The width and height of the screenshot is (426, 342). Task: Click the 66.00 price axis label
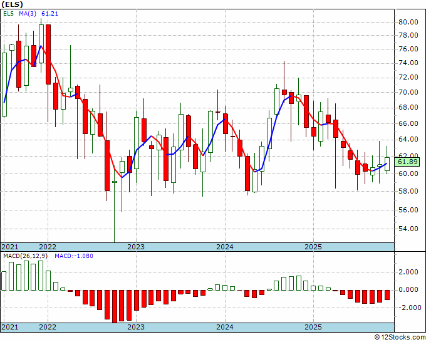408,123
